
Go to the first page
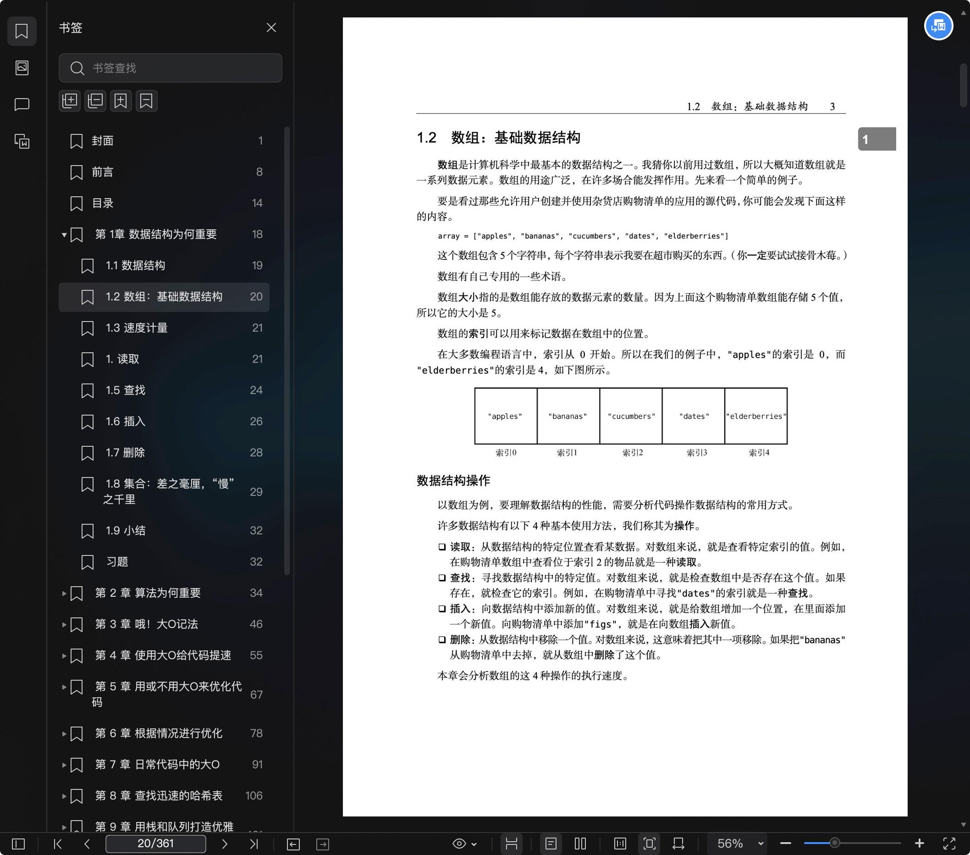click(x=58, y=844)
